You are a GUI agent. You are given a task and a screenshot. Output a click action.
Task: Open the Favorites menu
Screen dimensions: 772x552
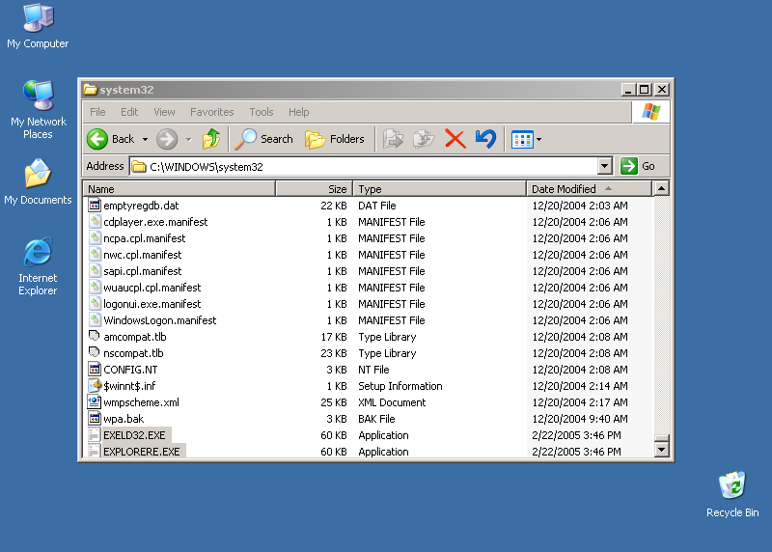(211, 112)
